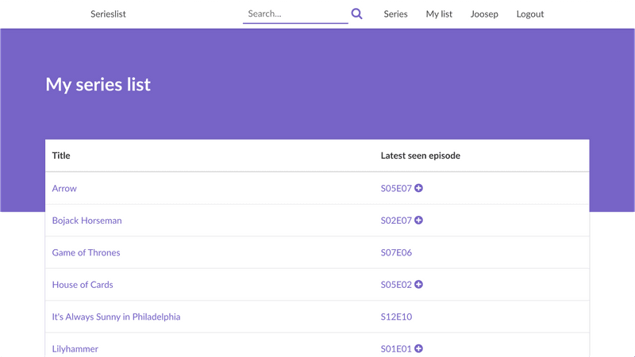Add episode with House of Cards plus icon
The image size is (635, 357).
(419, 285)
